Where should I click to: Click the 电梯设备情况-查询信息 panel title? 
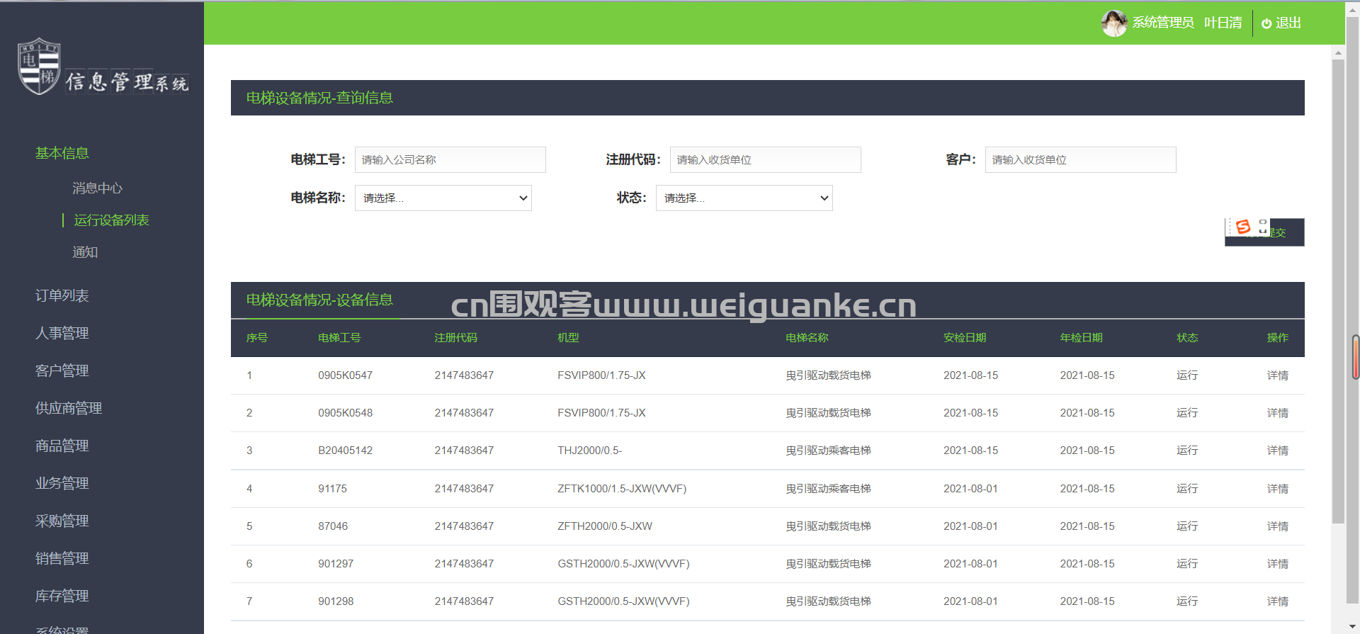[x=319, y=98]
